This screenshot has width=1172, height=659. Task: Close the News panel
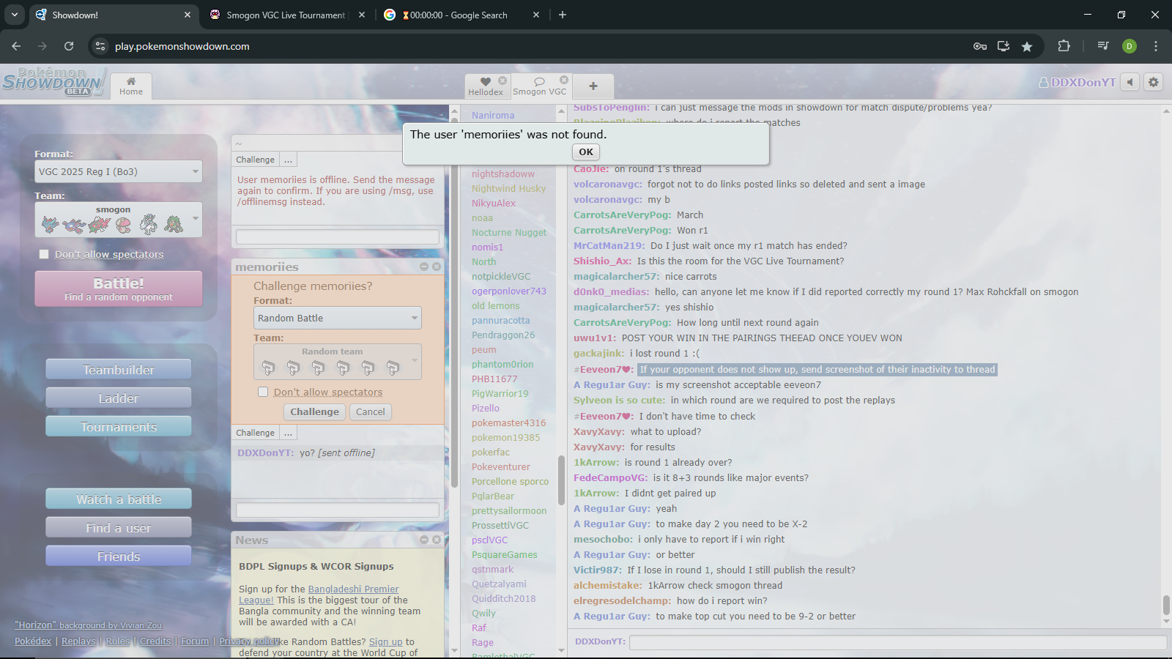(x=437, y=540)
